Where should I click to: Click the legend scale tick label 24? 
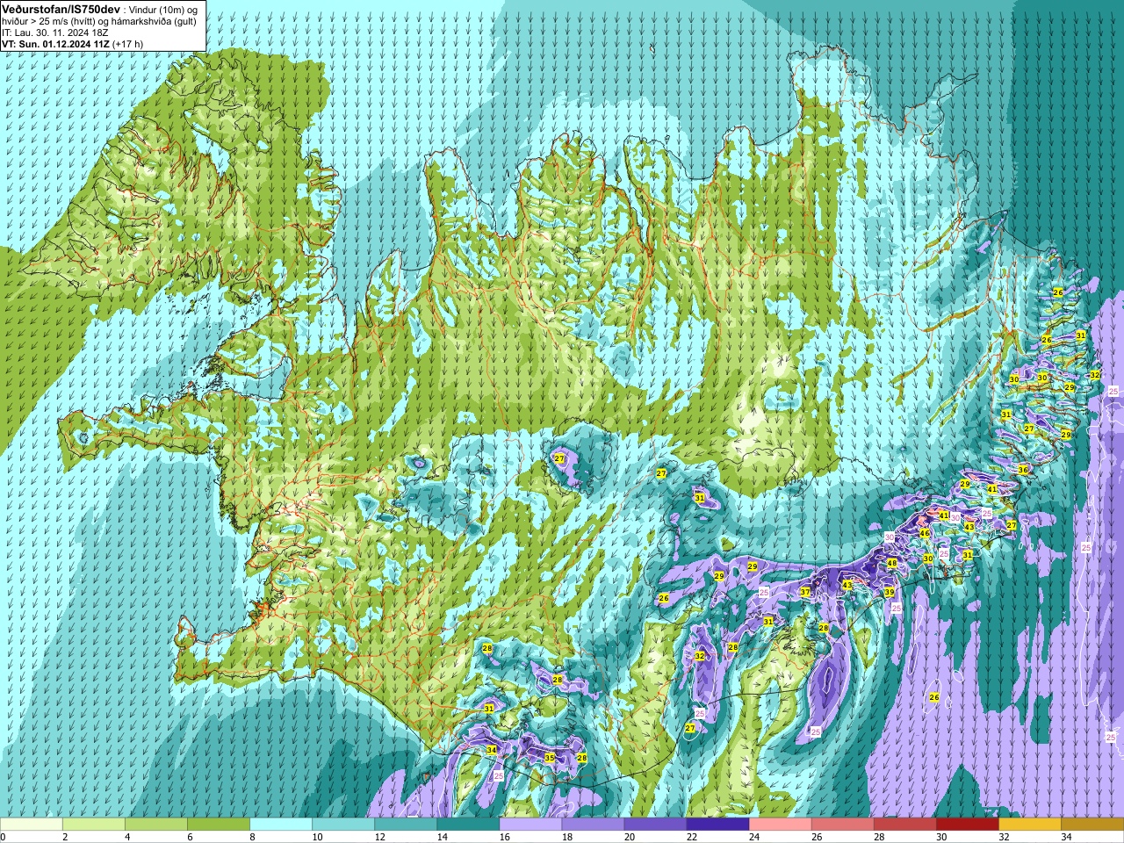pos(753,837)
